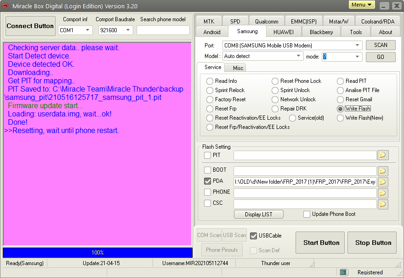Viewport: 404px width, 278px height.
Task: Toggle the USBCable checkbox
Action: 253,236
